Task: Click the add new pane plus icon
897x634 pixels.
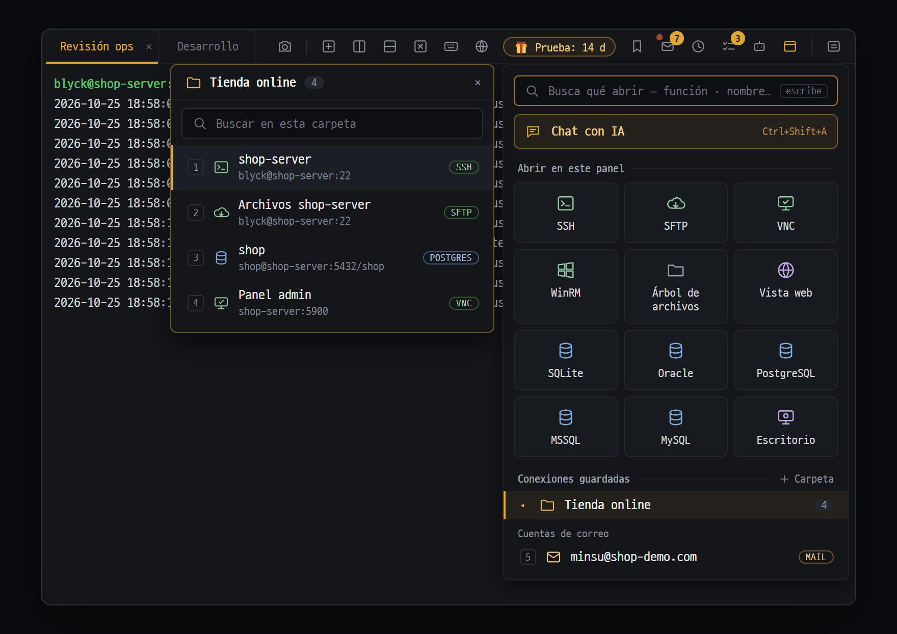Action: [329, 47]
